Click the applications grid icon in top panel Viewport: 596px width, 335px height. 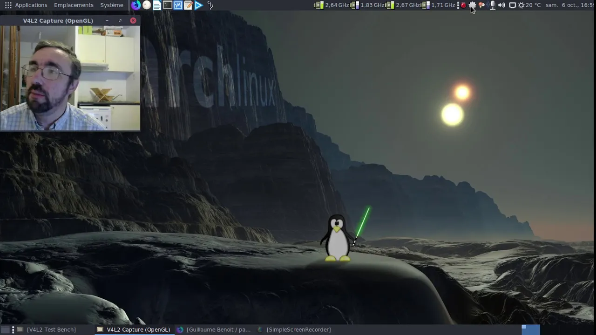pos(8,5)
